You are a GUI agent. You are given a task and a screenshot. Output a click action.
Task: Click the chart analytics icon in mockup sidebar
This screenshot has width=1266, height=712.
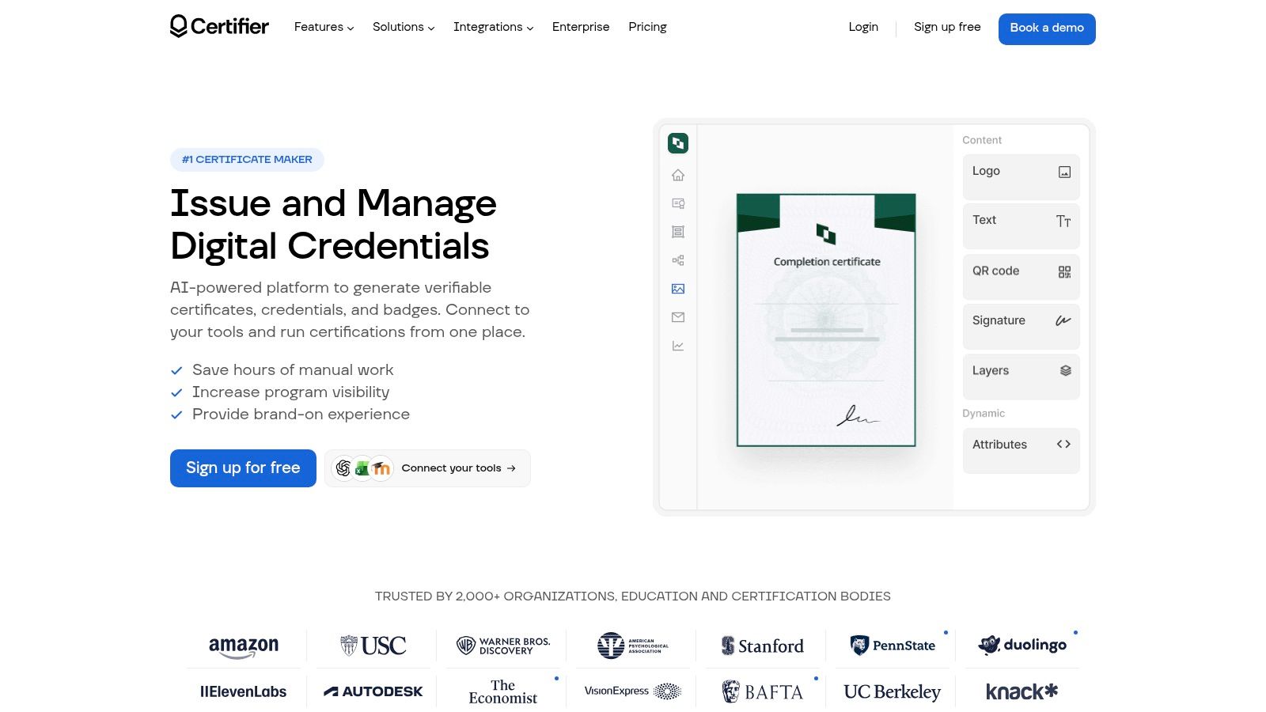point(678,346)
